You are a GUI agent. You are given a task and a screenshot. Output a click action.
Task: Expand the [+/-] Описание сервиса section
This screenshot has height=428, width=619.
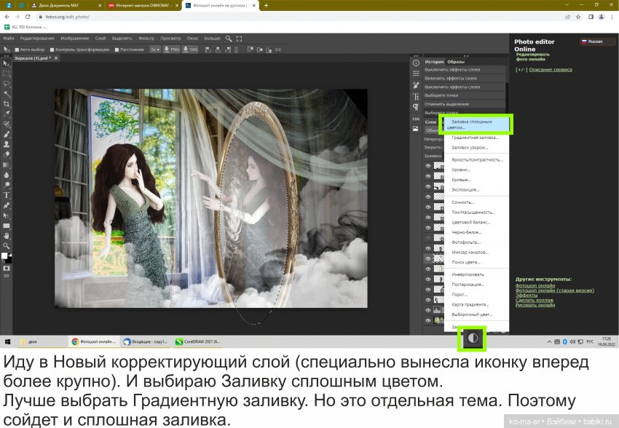(543, 68)
